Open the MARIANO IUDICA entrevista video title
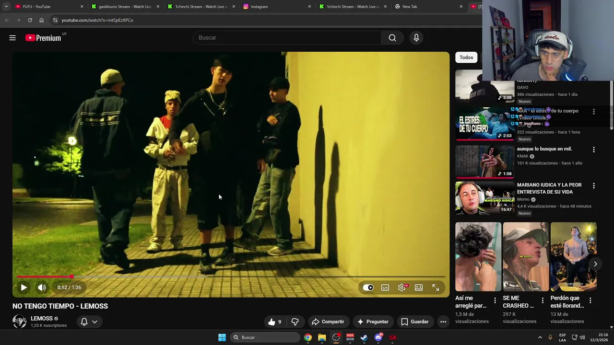This screenshot has height=345, width=614. (549, 188)
